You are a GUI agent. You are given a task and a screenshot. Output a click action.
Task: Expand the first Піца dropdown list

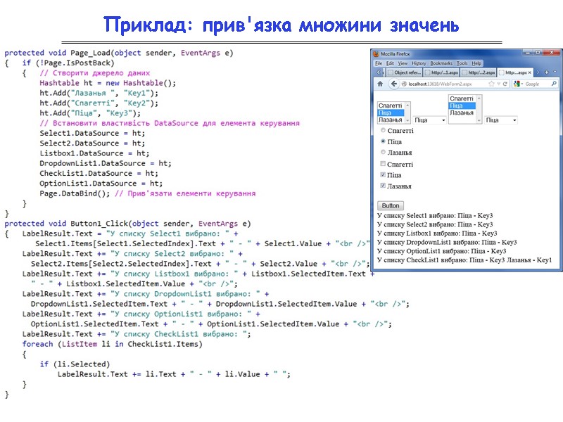tap(429, 120)
